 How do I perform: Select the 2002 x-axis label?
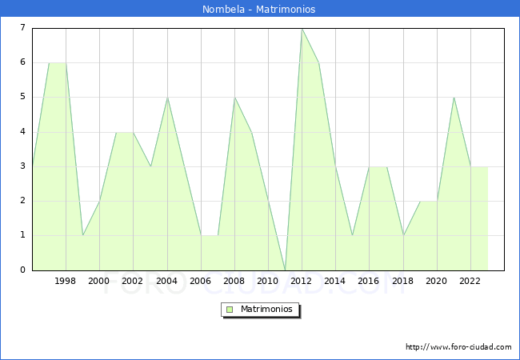click(133, 281)
